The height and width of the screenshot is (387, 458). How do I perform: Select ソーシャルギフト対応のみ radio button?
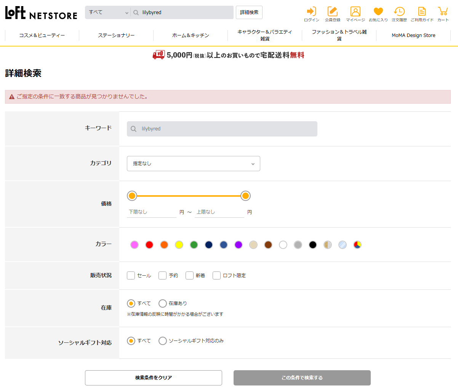[x=163, y=341]
